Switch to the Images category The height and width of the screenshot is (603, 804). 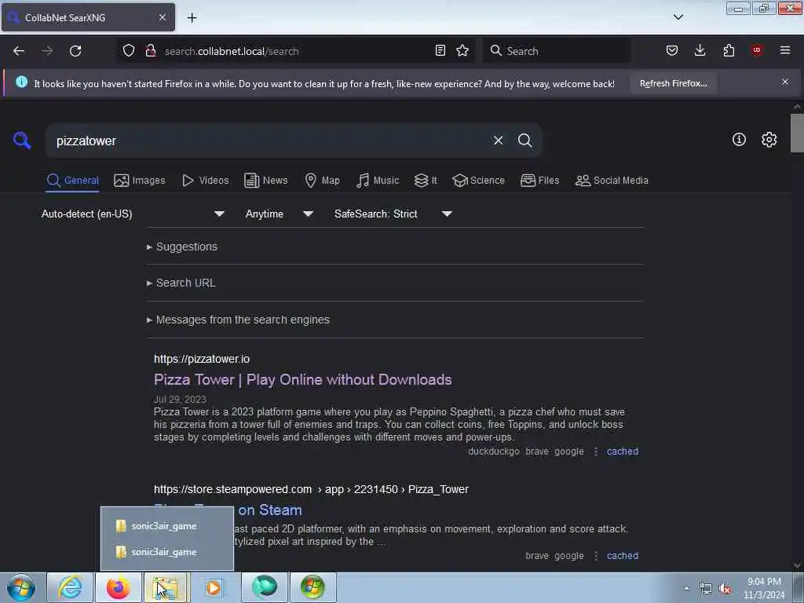140,181
